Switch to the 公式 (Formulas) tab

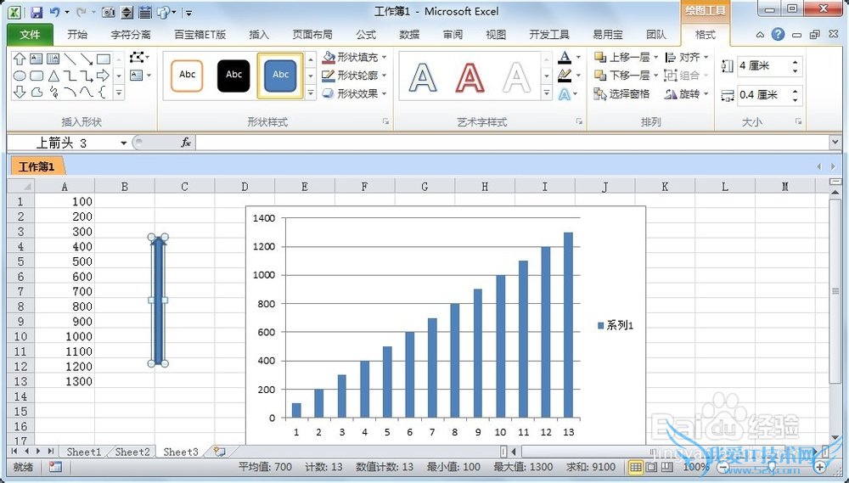366,35
